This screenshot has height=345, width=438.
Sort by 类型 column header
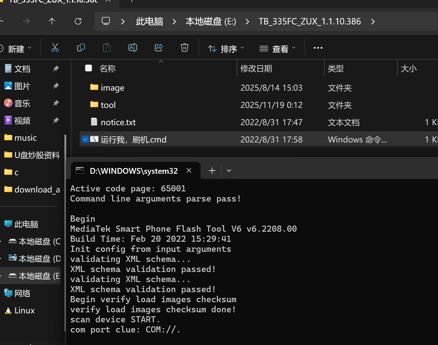pyautogui.click(x=336, y=68)
